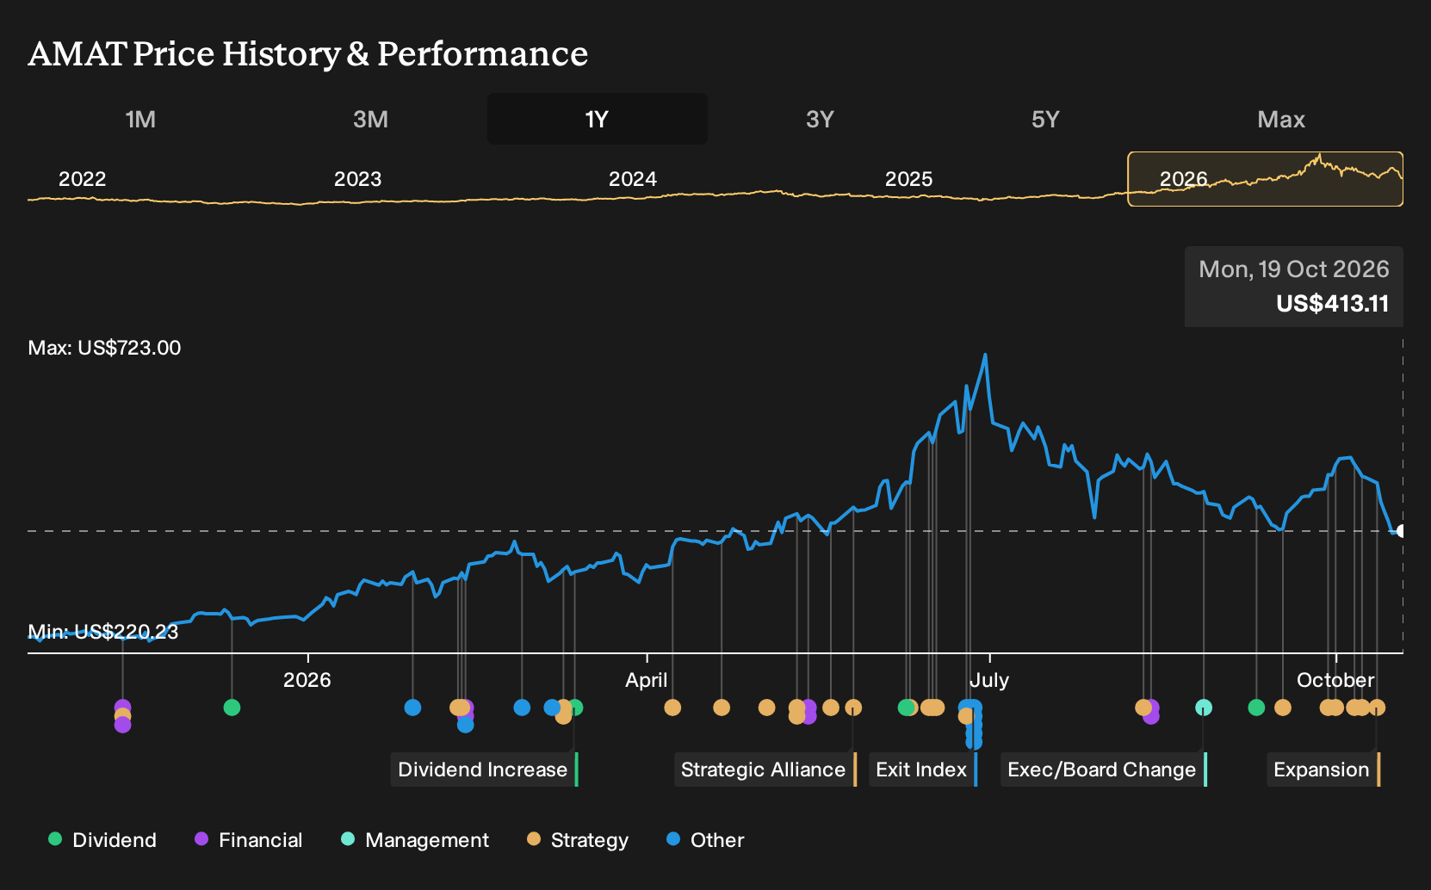Screen dimensions: 1431x890
Task: Select first blue marker after the 2026 label
Action: [x=412, y=708]
